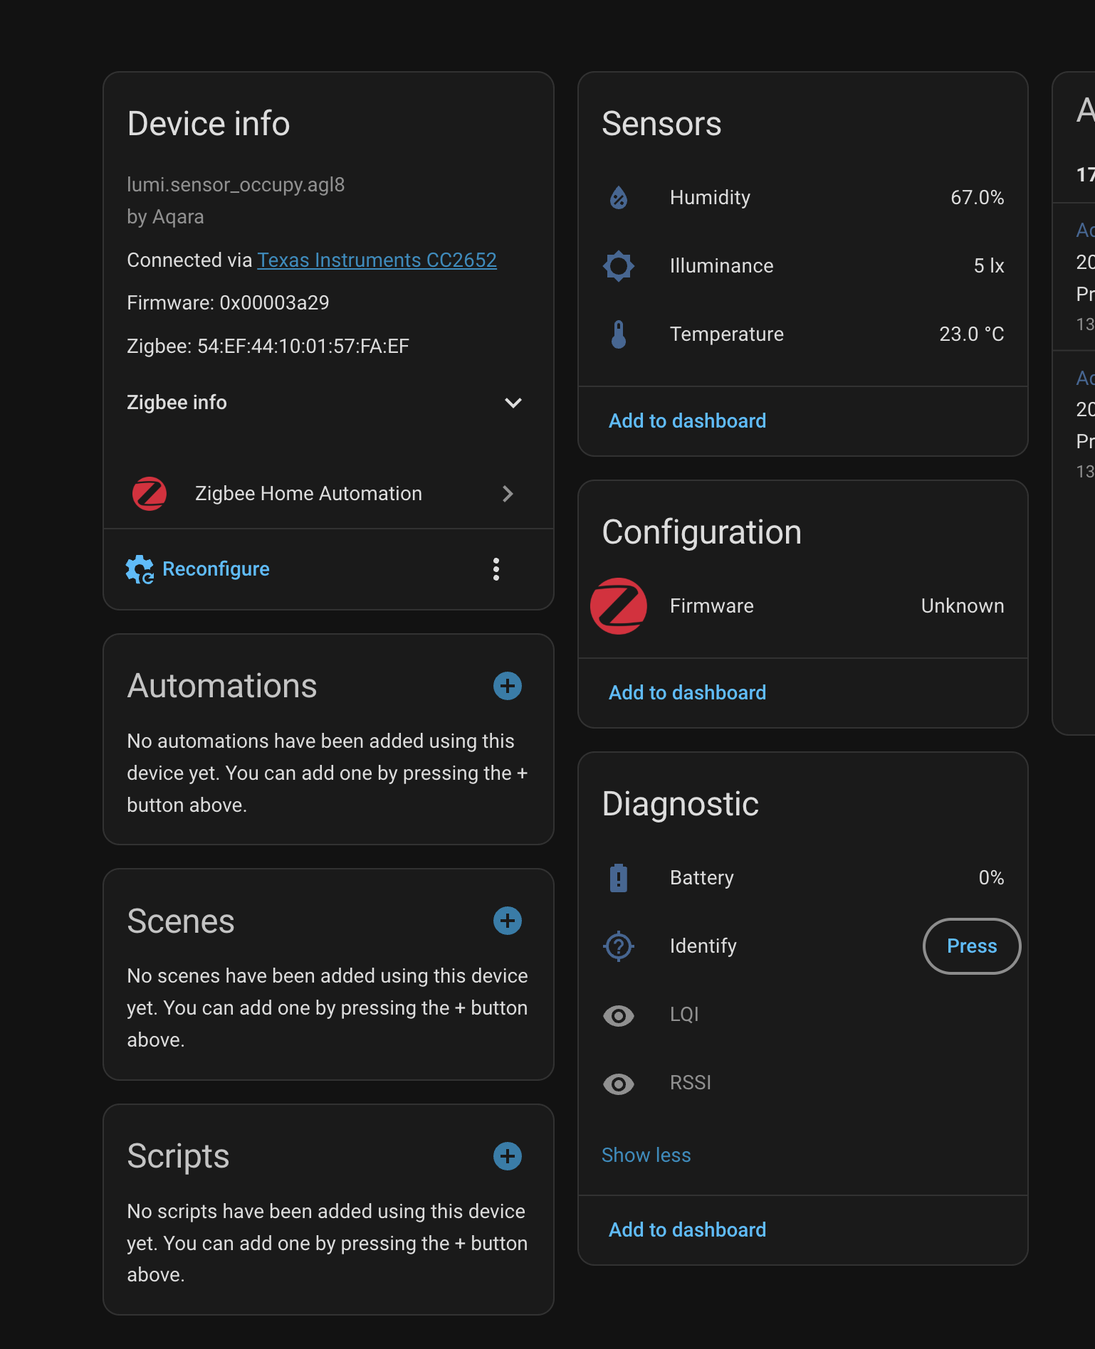Open the three-dot device options menu
This screenshot has width=1095, height=1349.
[x=496, y=569]
